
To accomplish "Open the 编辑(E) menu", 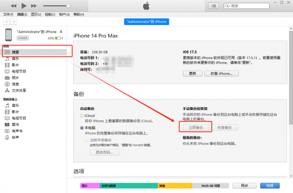I will click(22, 15).
